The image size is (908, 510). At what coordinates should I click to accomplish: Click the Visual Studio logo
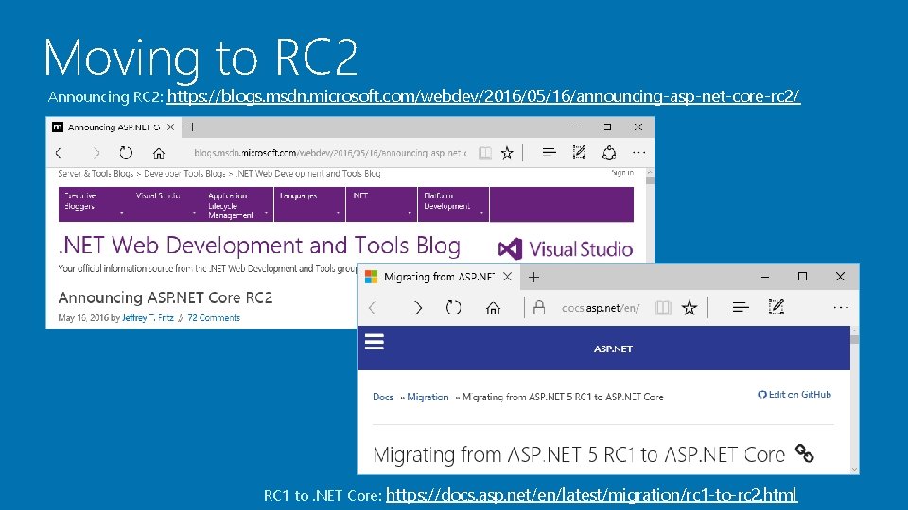click(566, 249)
